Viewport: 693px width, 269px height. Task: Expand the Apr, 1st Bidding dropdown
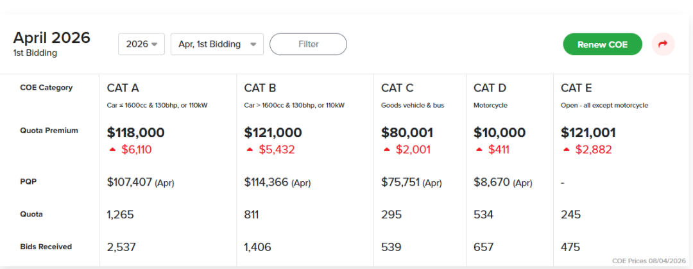pyautogui.click(x=217, y=44)
